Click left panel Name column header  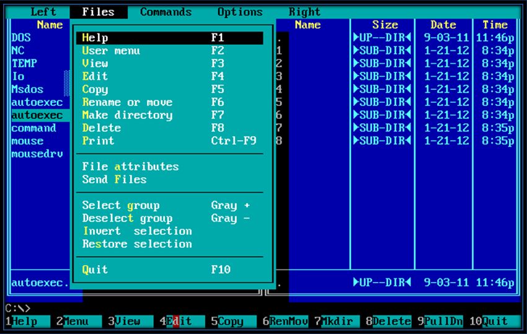click(50, 25)
